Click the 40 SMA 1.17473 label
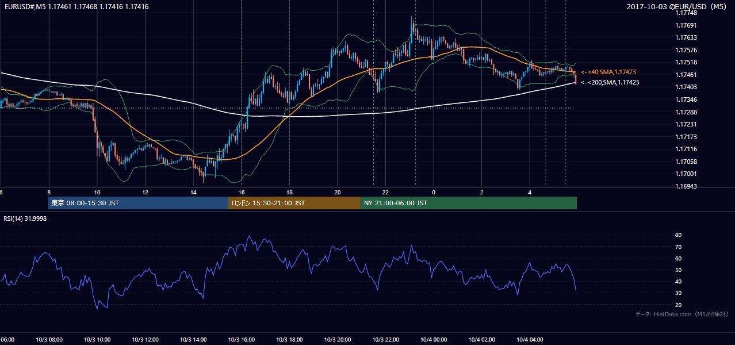This screenshot has height=345, width=735. pos(608,72)
